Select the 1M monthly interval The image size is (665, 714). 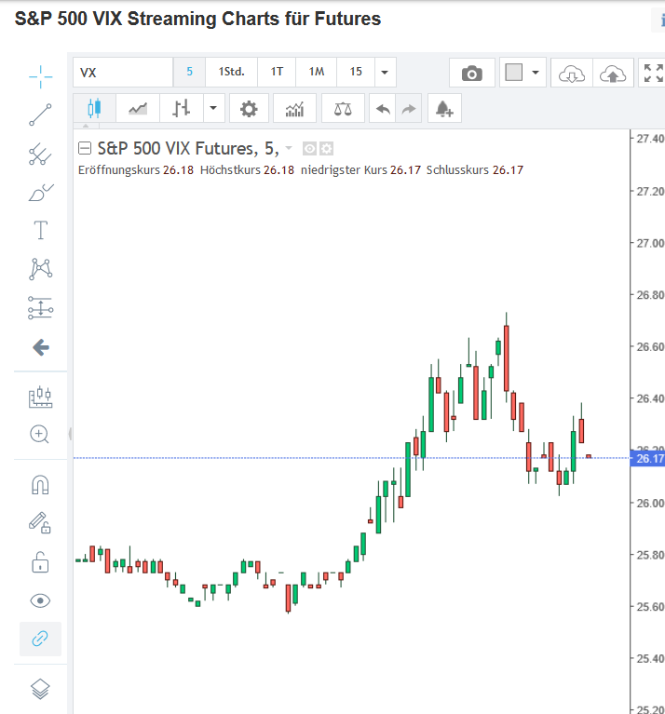[316, 72]
